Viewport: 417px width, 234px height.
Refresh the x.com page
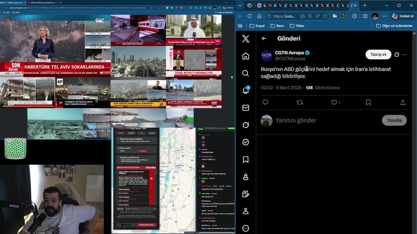coord(250,16)
